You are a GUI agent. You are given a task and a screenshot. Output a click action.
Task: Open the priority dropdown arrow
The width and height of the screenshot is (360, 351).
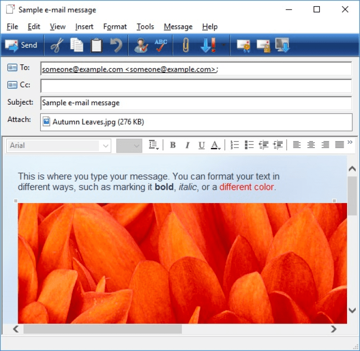[x=224, y=45]
